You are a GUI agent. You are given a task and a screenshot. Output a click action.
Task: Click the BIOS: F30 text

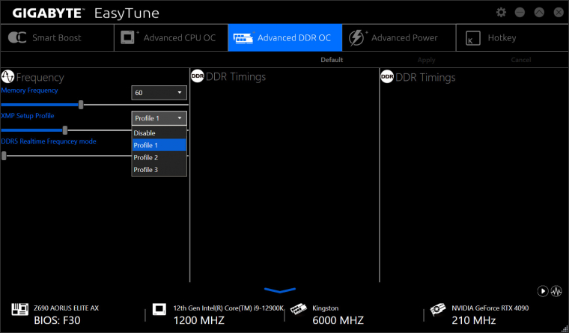(x=57, y=321)
